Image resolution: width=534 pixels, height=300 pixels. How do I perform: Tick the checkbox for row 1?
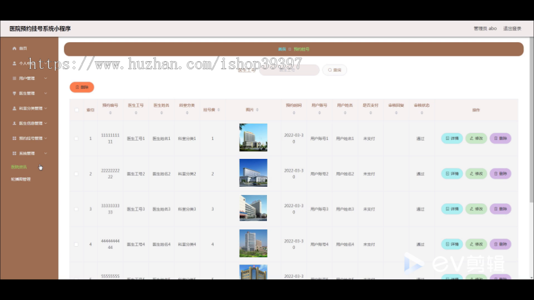pos(77,138)
